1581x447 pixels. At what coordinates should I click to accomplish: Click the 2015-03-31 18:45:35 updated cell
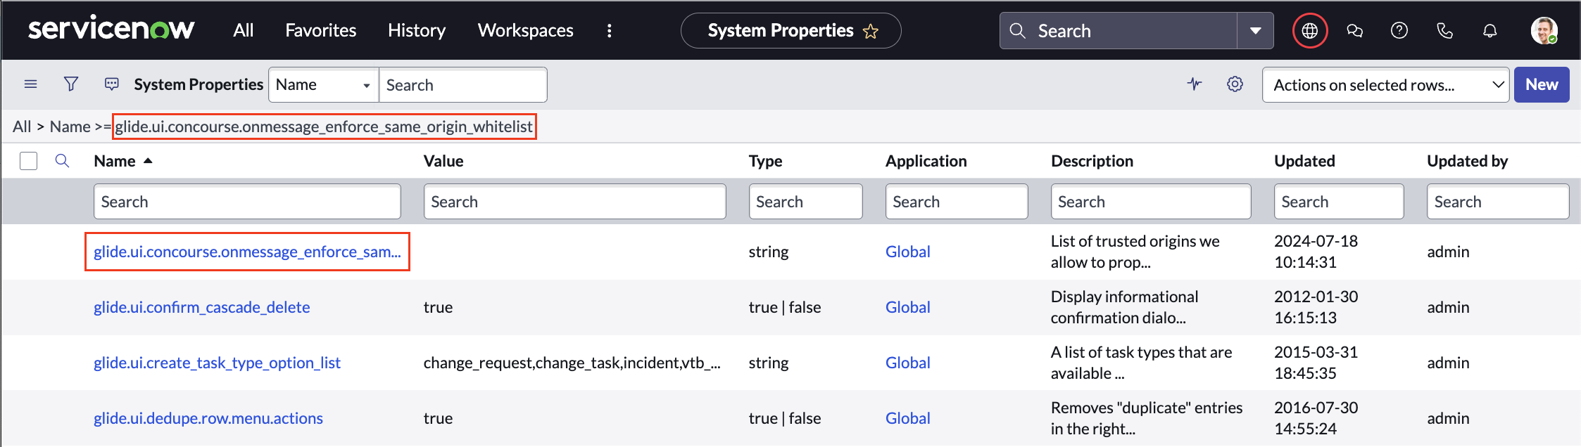coord(1316,363)
